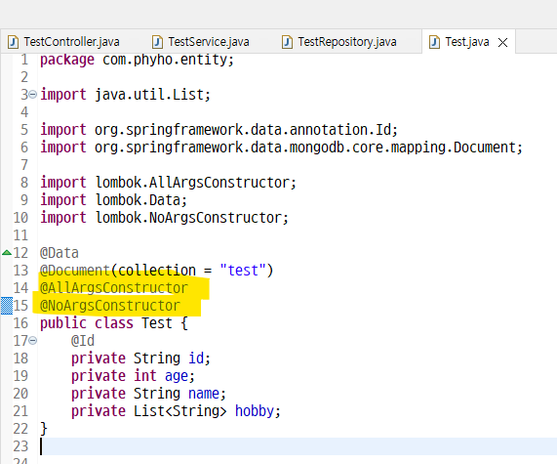Collapse the folding marker at line 17

pos(33,341)
